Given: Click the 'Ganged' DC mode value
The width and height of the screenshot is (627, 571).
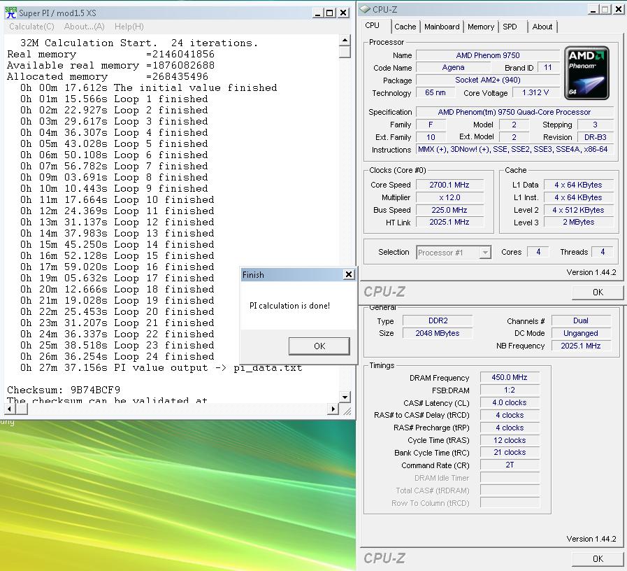Looking at the screenshot, I should (x=581, y=333).
